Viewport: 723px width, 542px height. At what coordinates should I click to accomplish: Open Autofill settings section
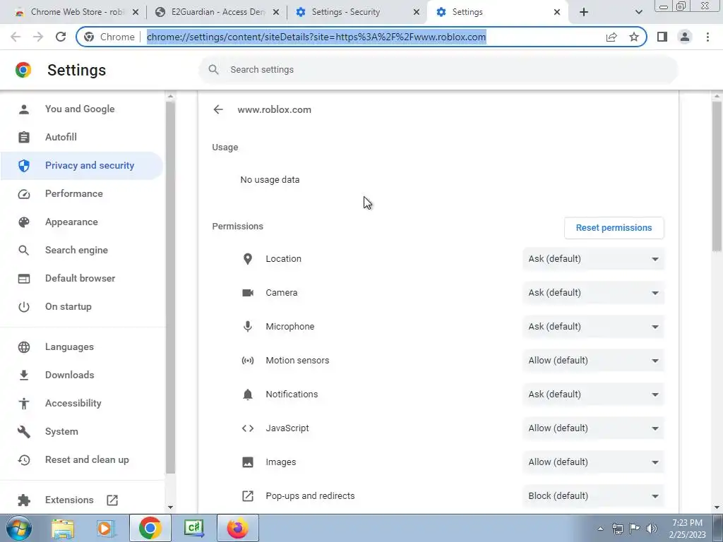tap(82, 138)
